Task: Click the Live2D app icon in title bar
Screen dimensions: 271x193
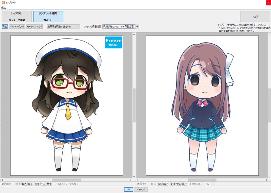Action: click(3, 2)
